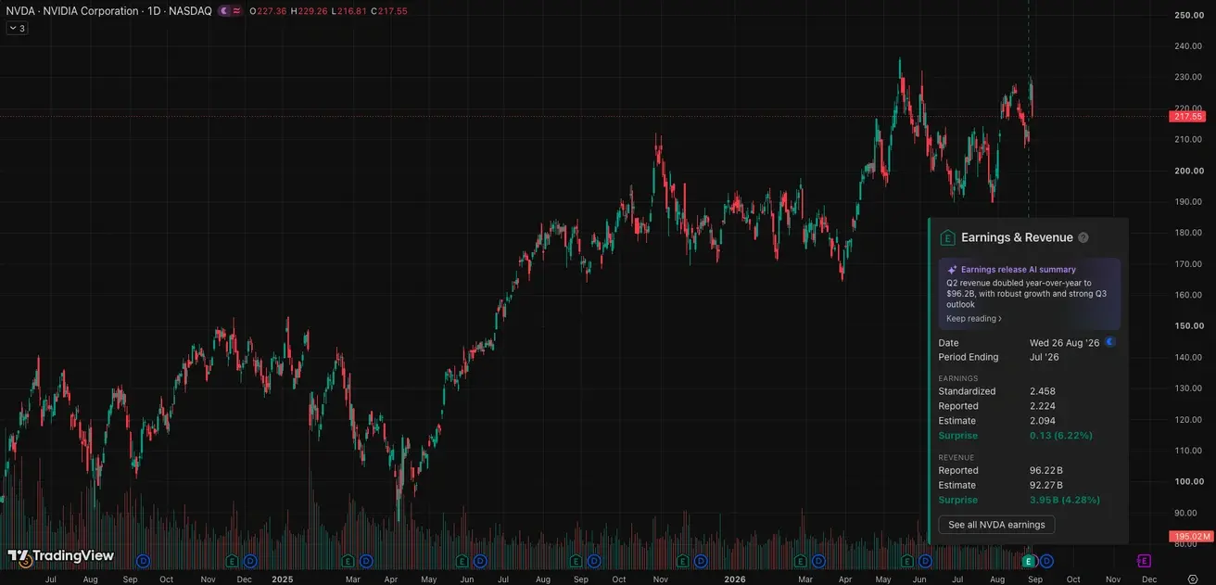This screenshot has width=1216, height=585.
Task: Click the Standardized earnings value 2.458
Action: point(1043,391)
